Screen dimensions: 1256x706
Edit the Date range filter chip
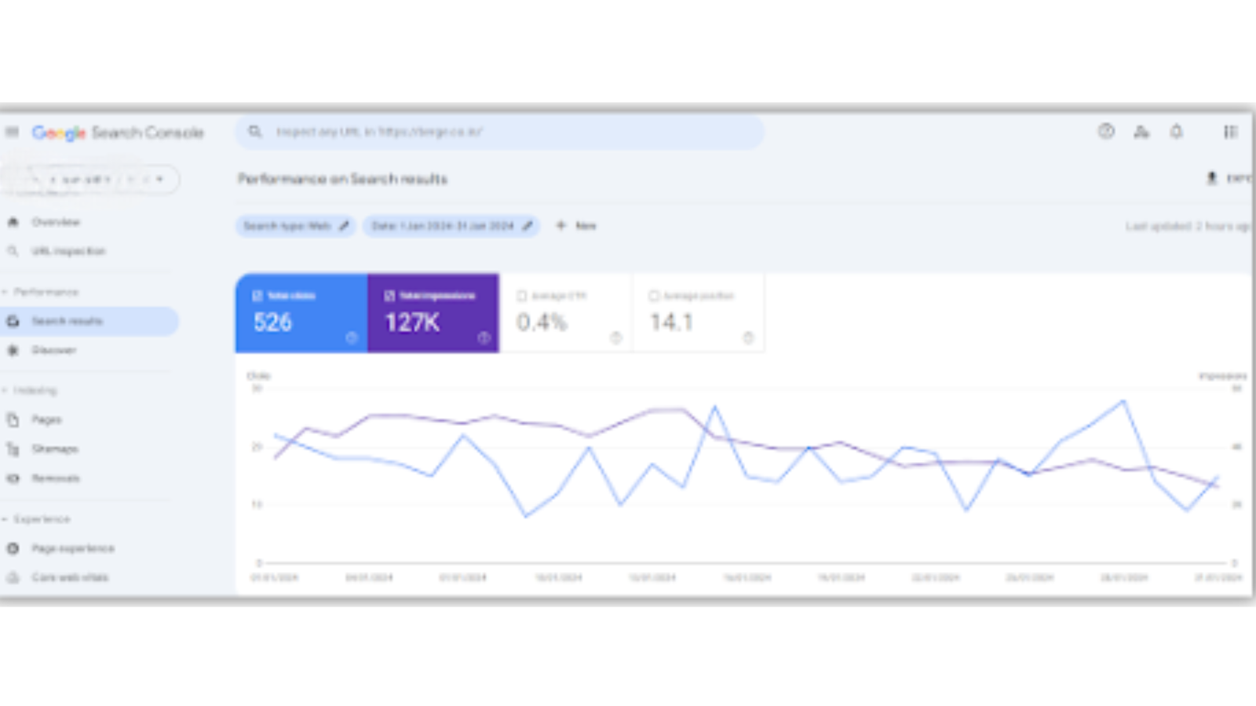[451, 226]
